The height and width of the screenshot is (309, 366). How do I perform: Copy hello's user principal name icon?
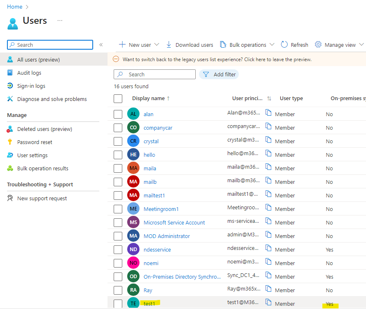coord(268,153)
